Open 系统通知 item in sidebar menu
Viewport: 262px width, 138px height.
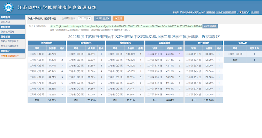point(13,22)
